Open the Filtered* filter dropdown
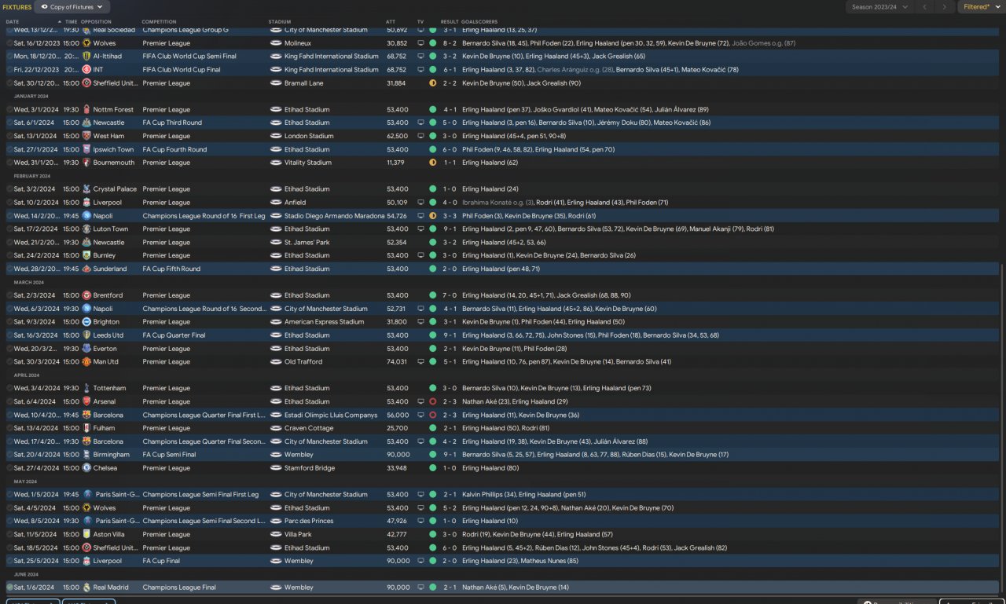 [981, 7]
